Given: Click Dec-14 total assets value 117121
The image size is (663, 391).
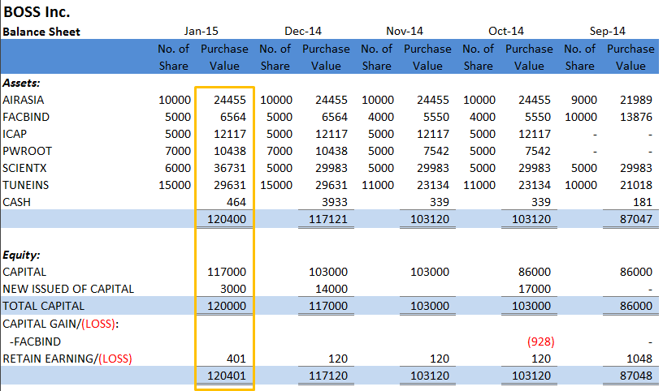Looking at the screenshot, I should [328, 219].
